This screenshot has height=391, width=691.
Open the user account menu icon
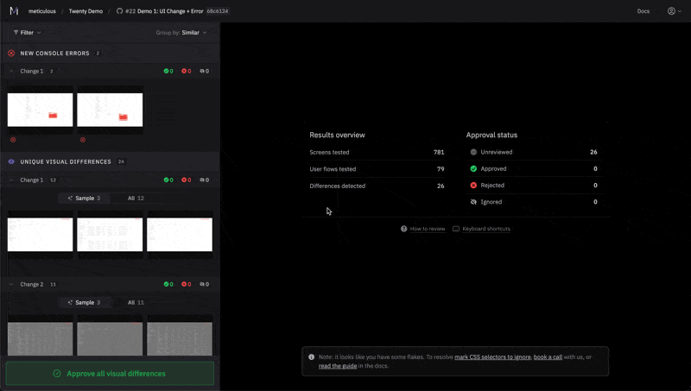(671, 11)
